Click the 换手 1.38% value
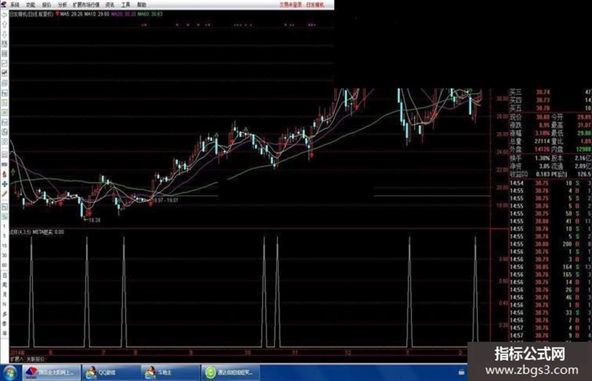 tap(542, 158)
